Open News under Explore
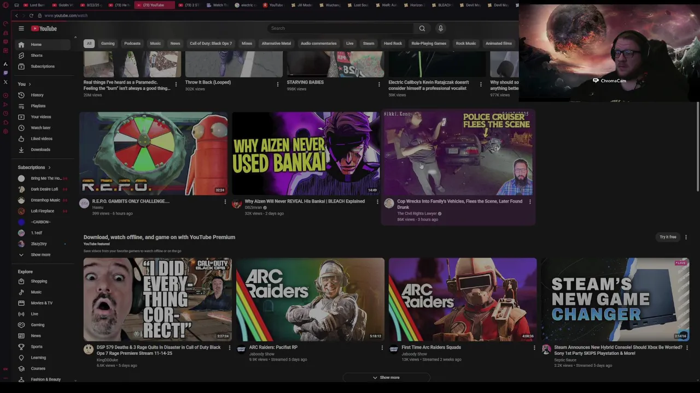This screenshot has width=700, height=393. click(42, 336)
